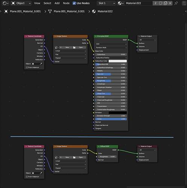Image resolution: width=187 pixels, height=188 pixels.
Task: Click image browse icon in upper Image Texture
Action: (57, 47)
